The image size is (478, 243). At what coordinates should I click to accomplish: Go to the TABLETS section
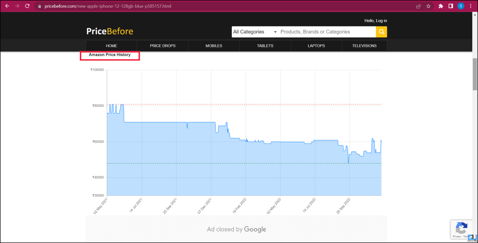[265, 46]
